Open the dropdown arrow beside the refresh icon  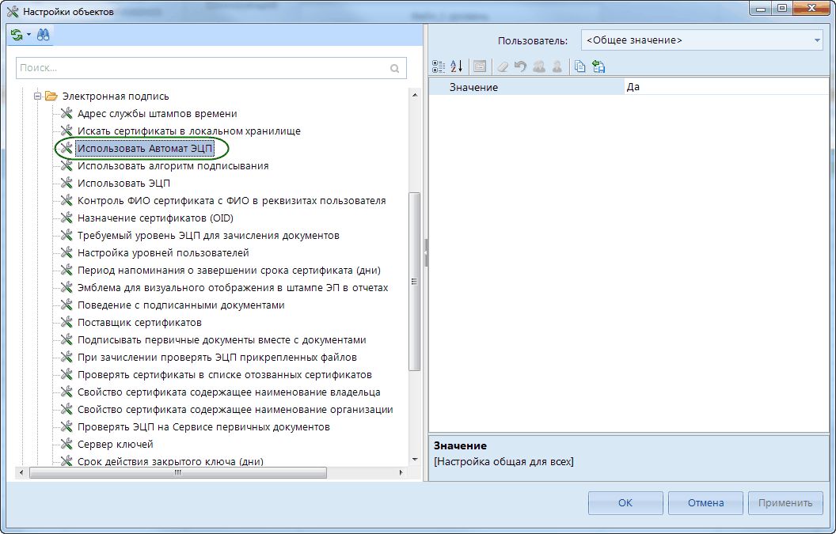coord(28,36)
